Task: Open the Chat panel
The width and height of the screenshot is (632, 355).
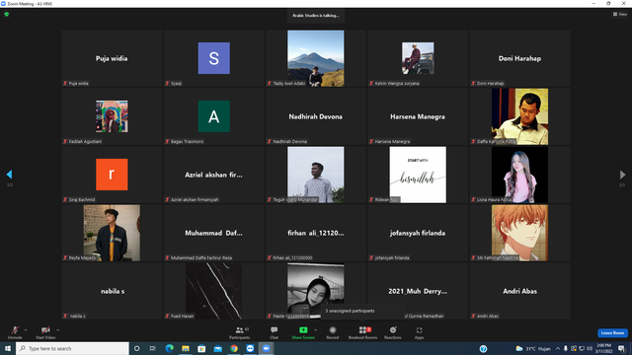Action: pyautogui.click(x=275, y=332)
